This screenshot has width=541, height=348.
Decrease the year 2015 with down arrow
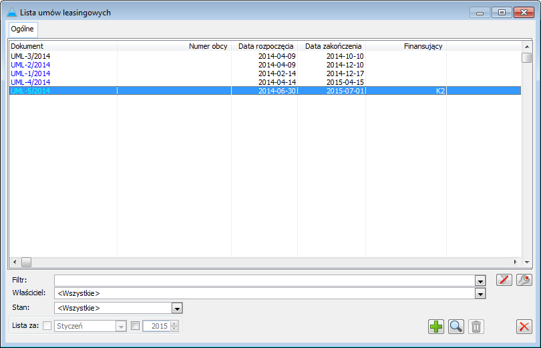pyautogui.click(x=174, y=329)
